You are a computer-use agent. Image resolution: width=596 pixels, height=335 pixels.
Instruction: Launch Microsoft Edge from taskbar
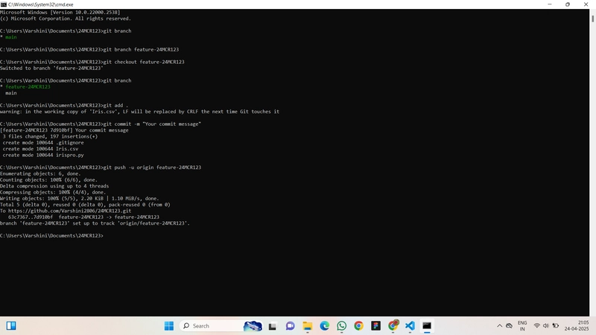324,326
